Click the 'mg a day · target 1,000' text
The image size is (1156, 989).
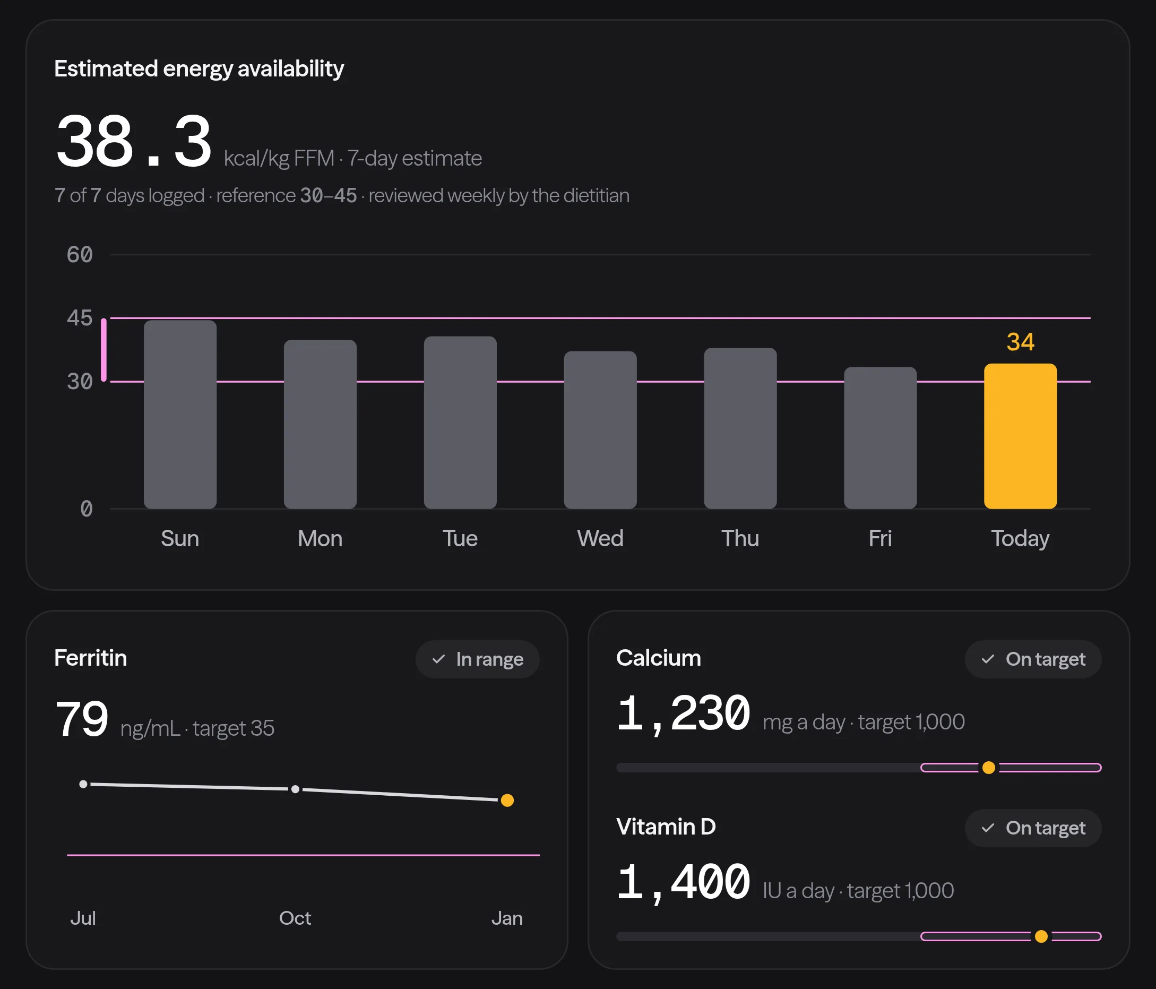[864, 722]
